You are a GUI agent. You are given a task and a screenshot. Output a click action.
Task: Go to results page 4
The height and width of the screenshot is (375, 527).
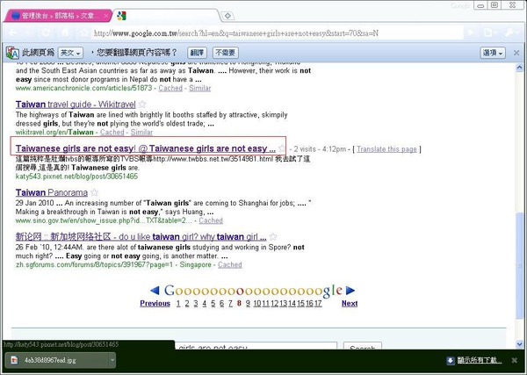[x=205, y=304]
